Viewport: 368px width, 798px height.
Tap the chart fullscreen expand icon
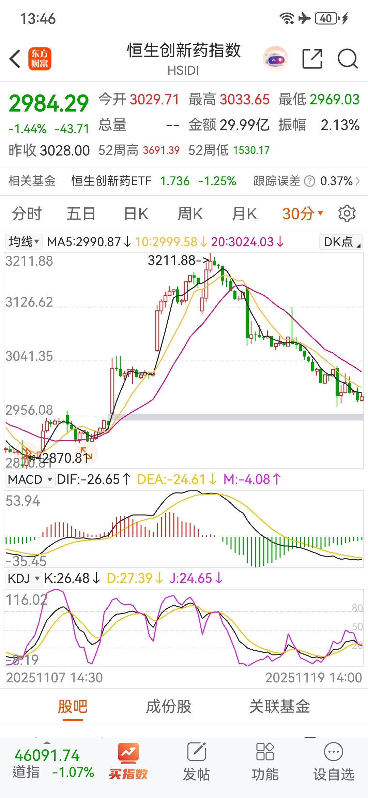tap(86, 453)
